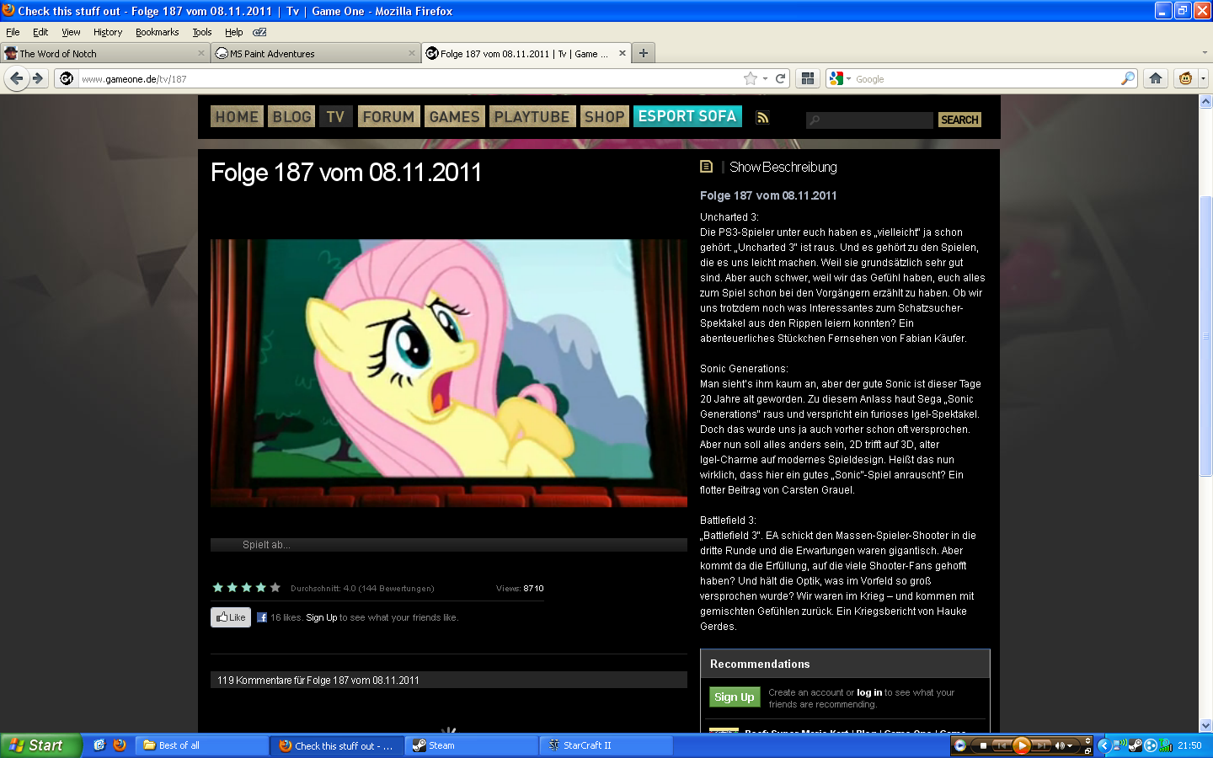Play media in the taskbar Media Player
The image size is (1213, 758).
[1022, 745]
